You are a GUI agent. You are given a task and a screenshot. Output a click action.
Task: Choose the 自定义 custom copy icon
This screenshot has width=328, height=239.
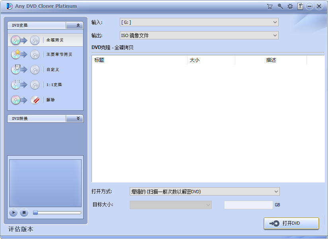16,70
